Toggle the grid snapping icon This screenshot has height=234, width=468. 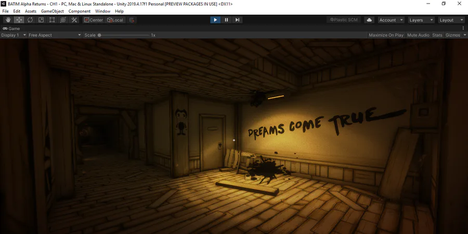point(132,20)
